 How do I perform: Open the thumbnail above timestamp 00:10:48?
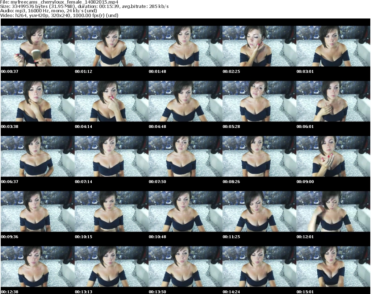(x=185, y=211)
